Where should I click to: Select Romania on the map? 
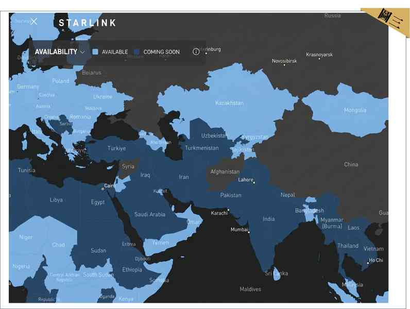[80, 117]
